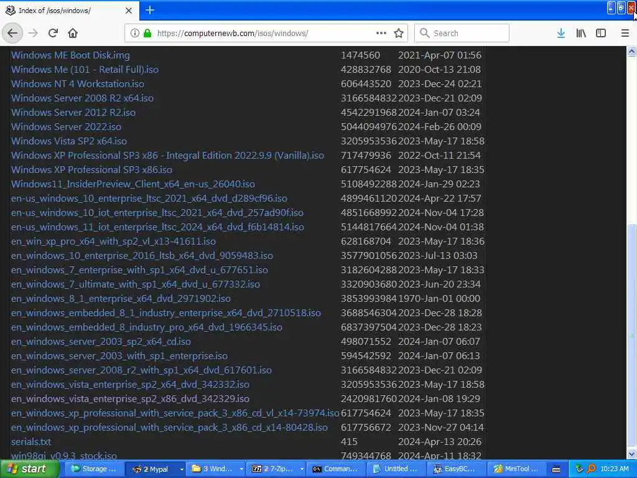This screenshot has height=478, width=637.
Task: Open serials.txt file link
Action: (31, 441)
